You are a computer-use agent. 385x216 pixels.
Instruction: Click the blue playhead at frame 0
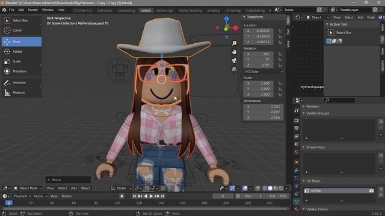[x=8, y=203]
